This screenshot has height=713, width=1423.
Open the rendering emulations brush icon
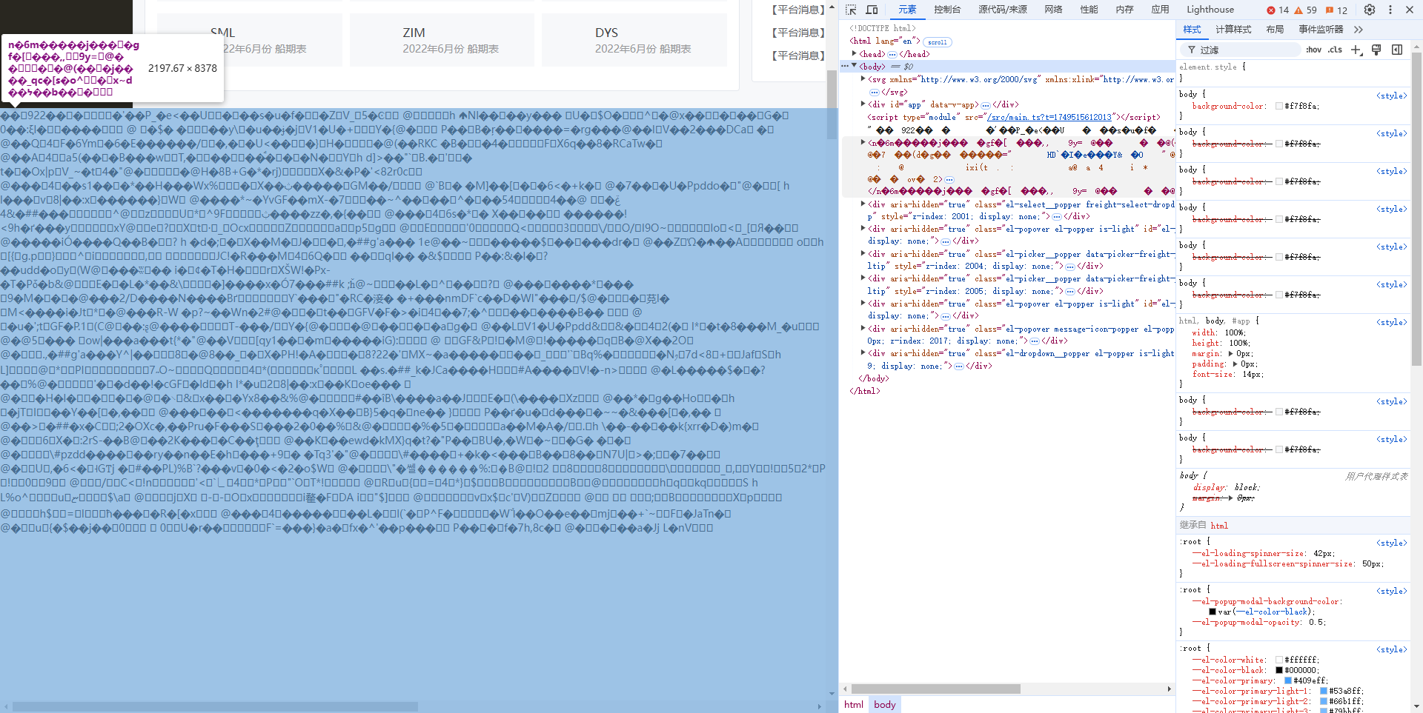[1376, 50]
